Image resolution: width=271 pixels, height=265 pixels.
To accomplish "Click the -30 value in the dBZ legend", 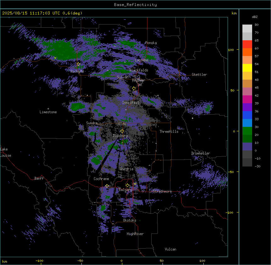I will [x=257, y=166].
